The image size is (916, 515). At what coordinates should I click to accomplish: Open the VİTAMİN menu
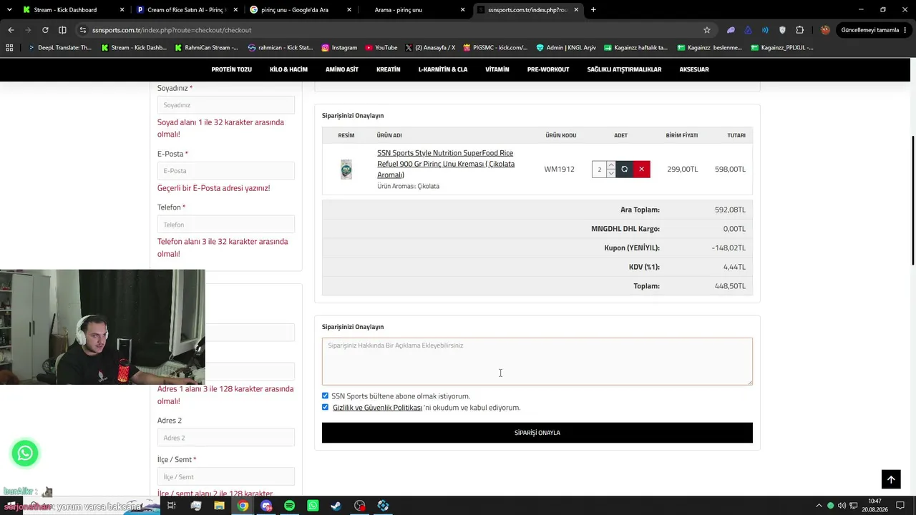(x=497, y=69)
